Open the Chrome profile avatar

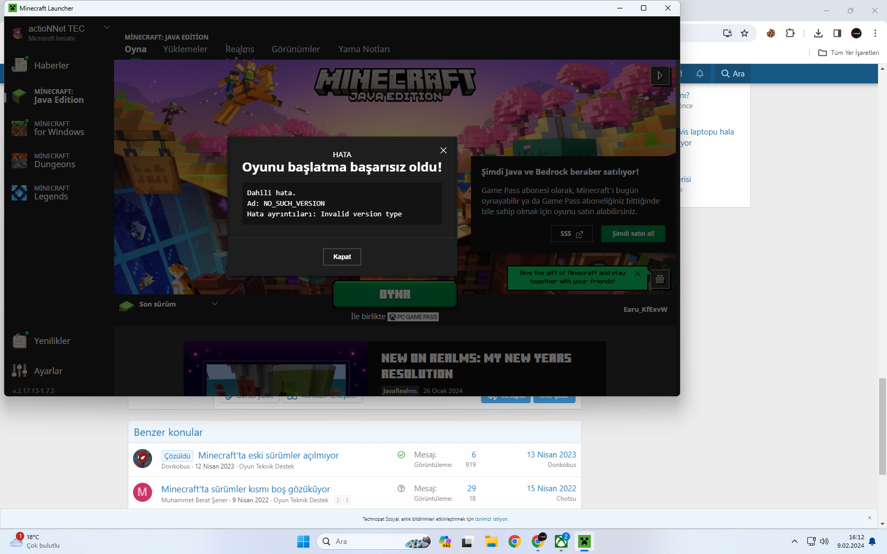click(856, 33)
